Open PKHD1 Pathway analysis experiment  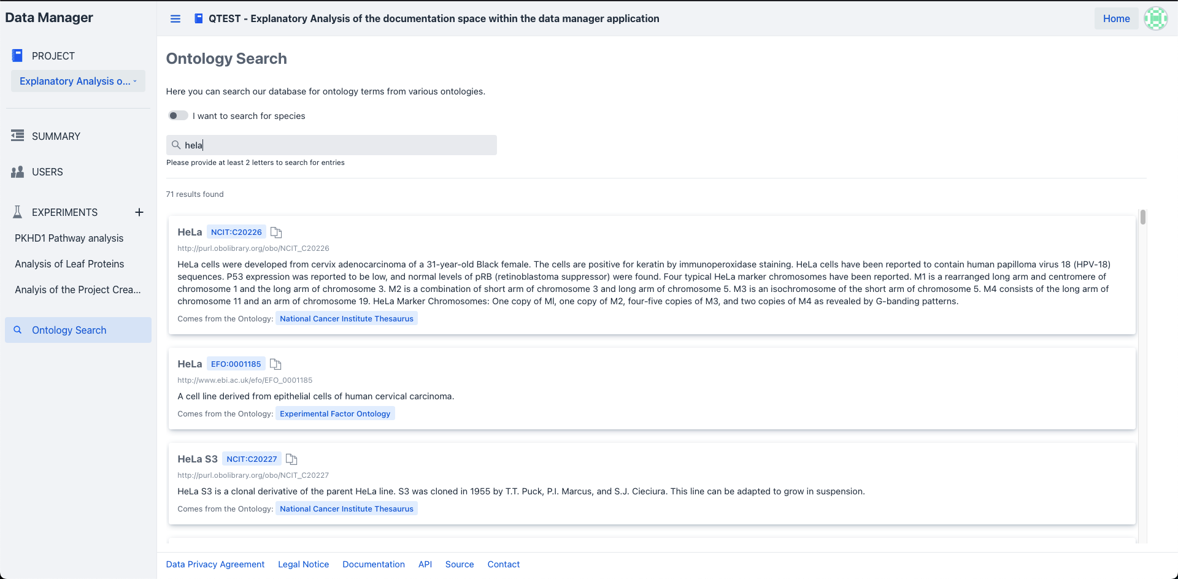point(69,238)
